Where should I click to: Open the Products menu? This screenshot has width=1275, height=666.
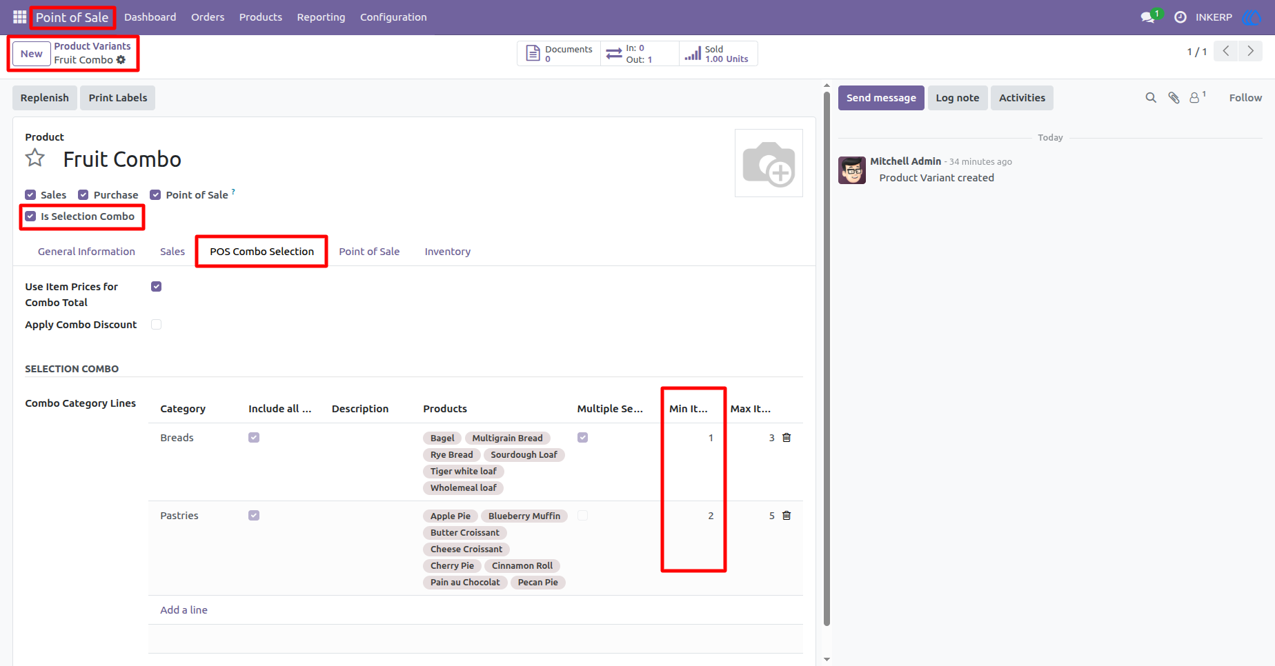point(261,17)
